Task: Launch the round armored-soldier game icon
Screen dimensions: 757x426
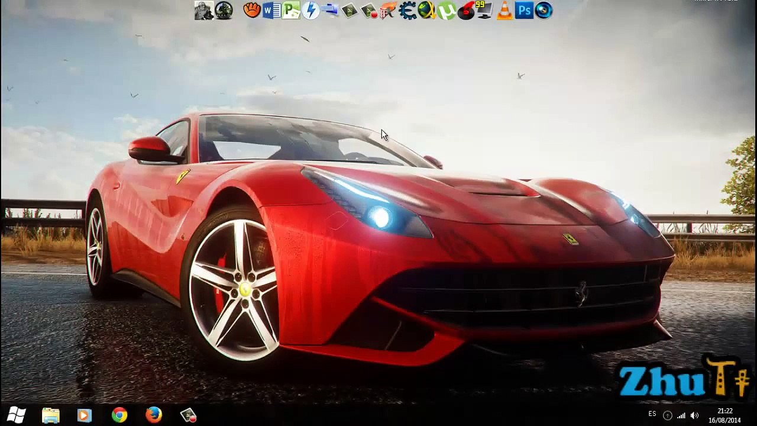Action: tap(224, 10)
